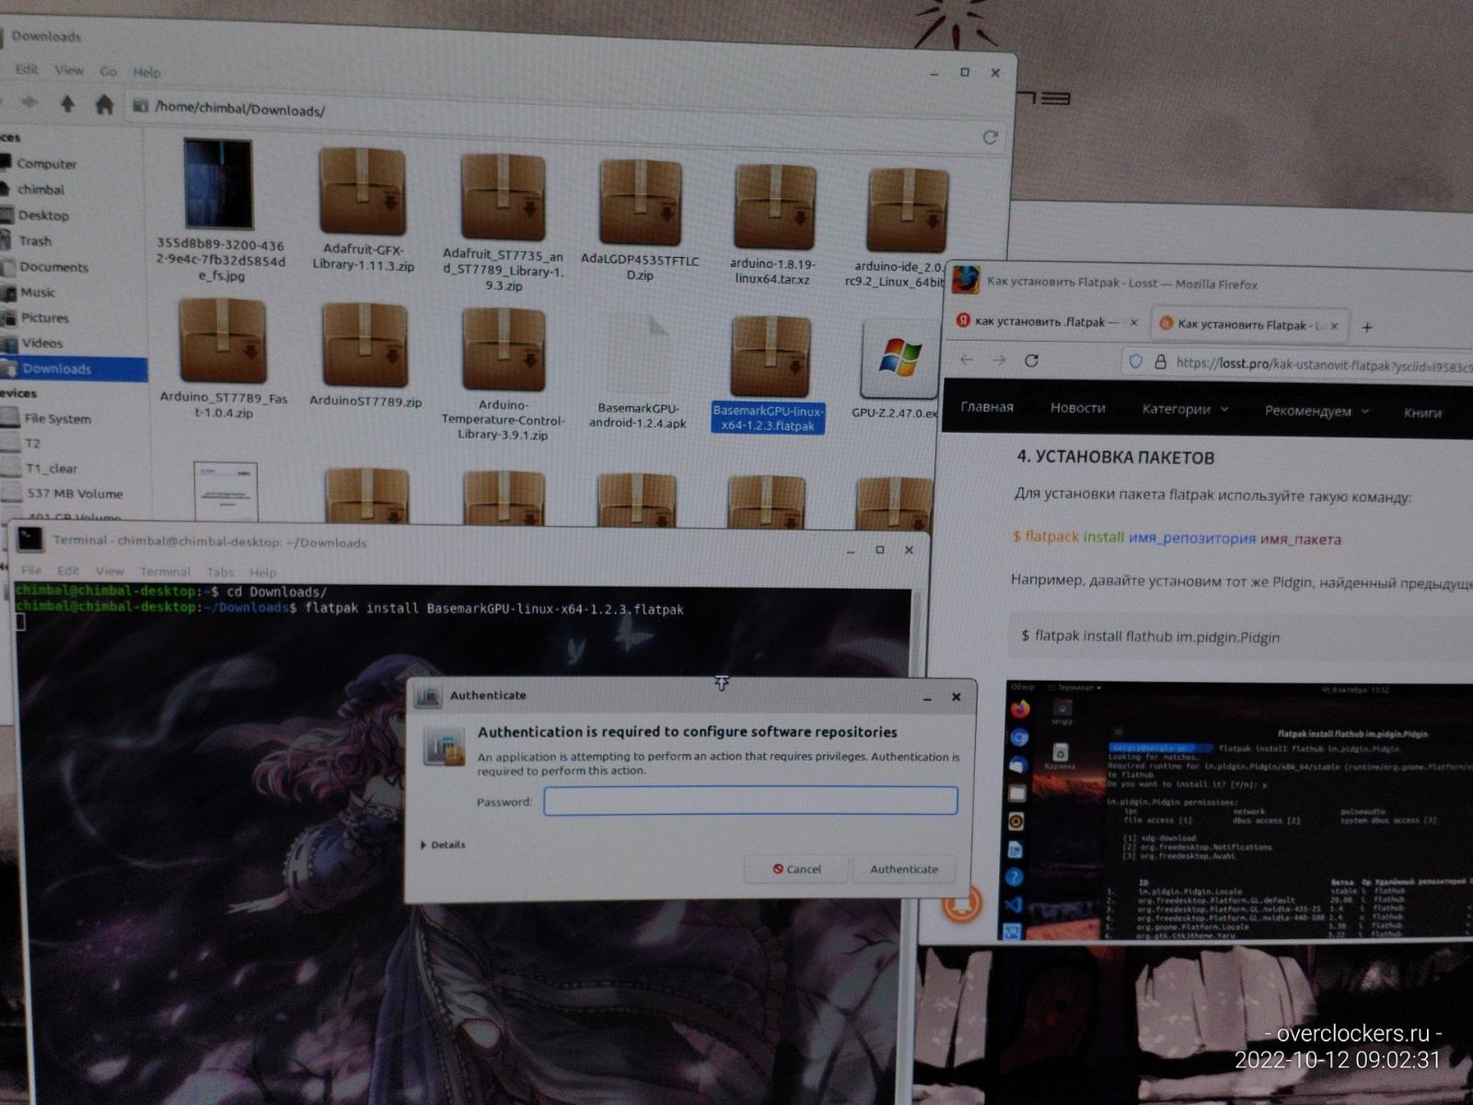The width and height of the screenshot is (1473, 1105).
Task: Click the Firefox URL address bar
Action: (x=1296, y=364)
